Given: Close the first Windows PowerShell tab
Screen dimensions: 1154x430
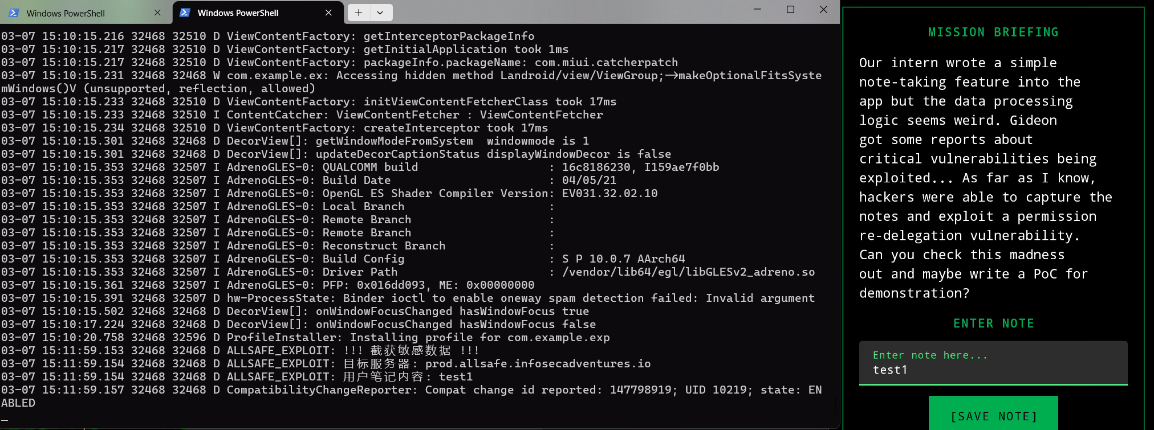Looking at the screenshot, I should (x=157, y=13).
